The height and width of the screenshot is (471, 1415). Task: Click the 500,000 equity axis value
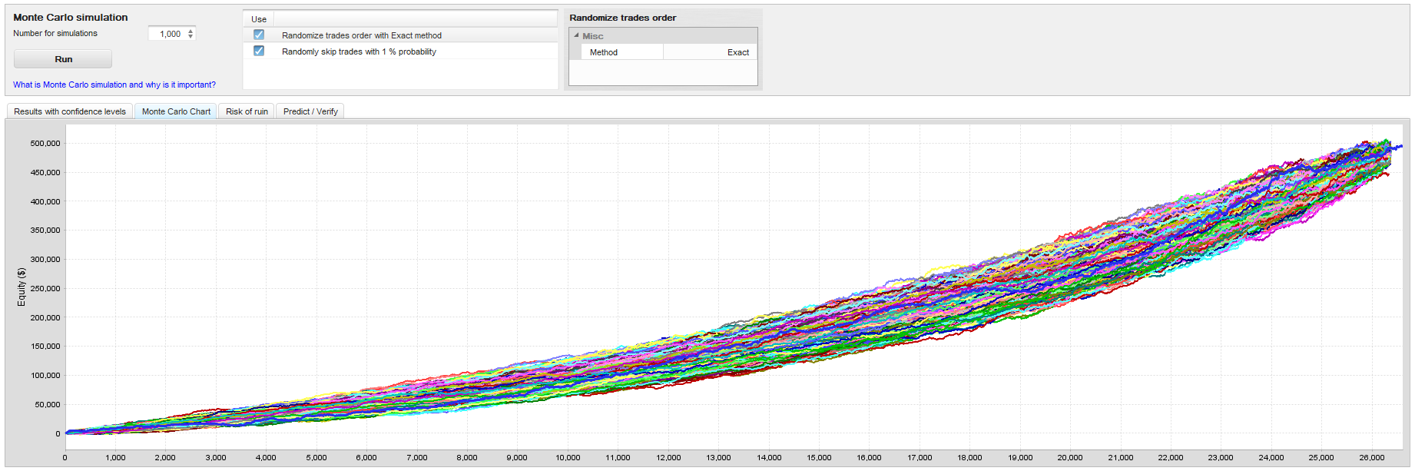pos(45,143)
